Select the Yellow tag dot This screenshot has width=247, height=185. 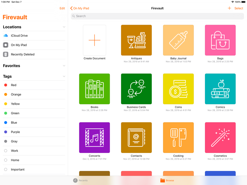click(6, 104)
